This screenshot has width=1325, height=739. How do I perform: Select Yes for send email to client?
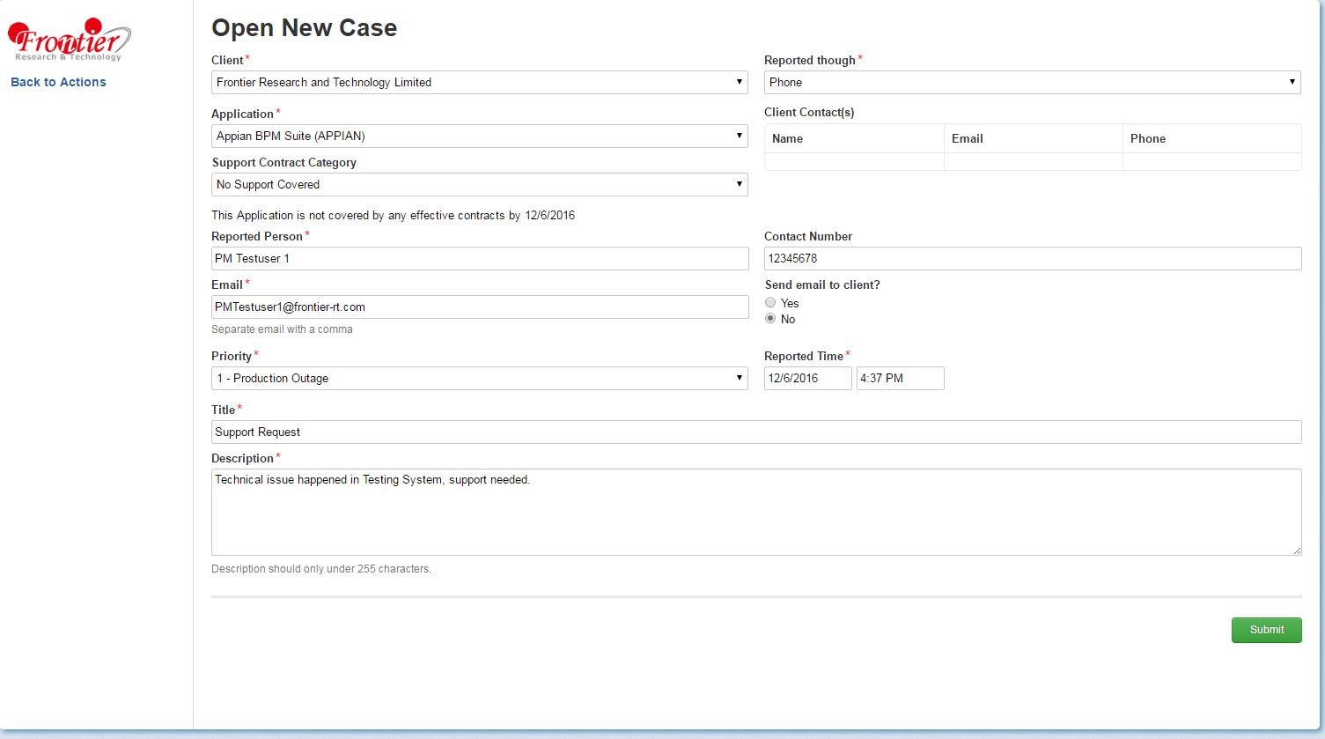(770, 303)
